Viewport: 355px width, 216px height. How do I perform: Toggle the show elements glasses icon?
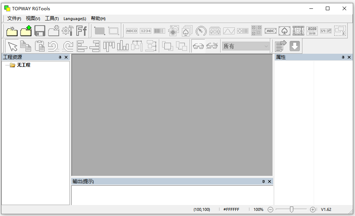198,46
